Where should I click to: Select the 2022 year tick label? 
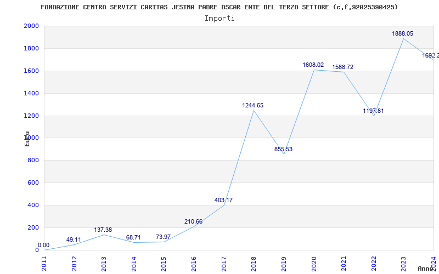click(x=374, y=264)
